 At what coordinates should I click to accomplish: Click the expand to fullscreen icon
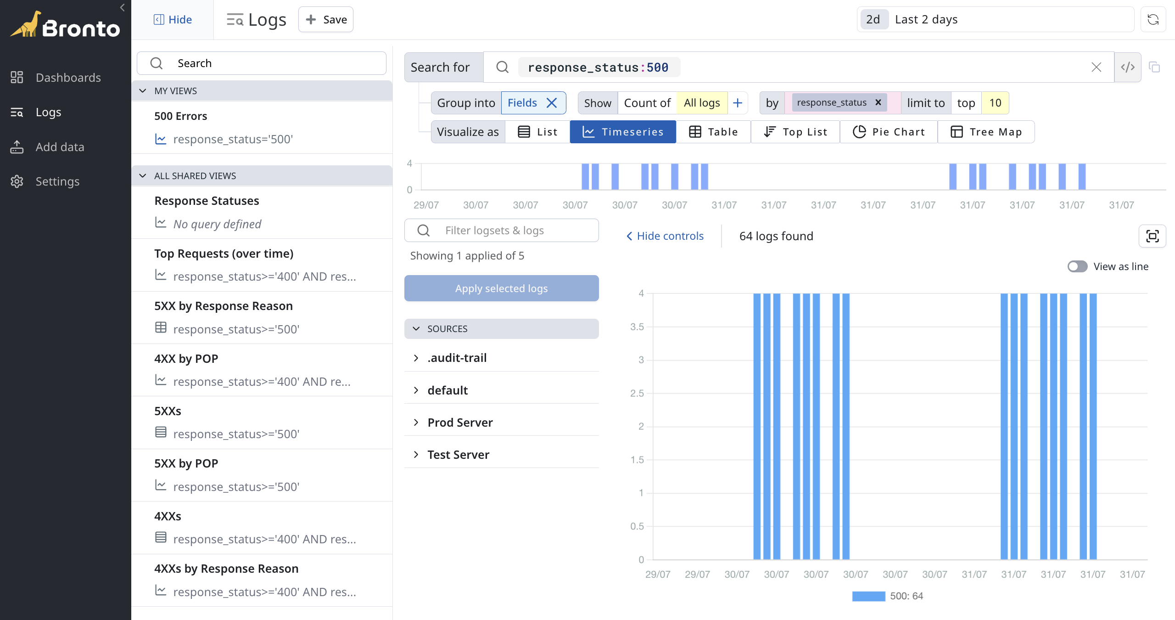1153,236
